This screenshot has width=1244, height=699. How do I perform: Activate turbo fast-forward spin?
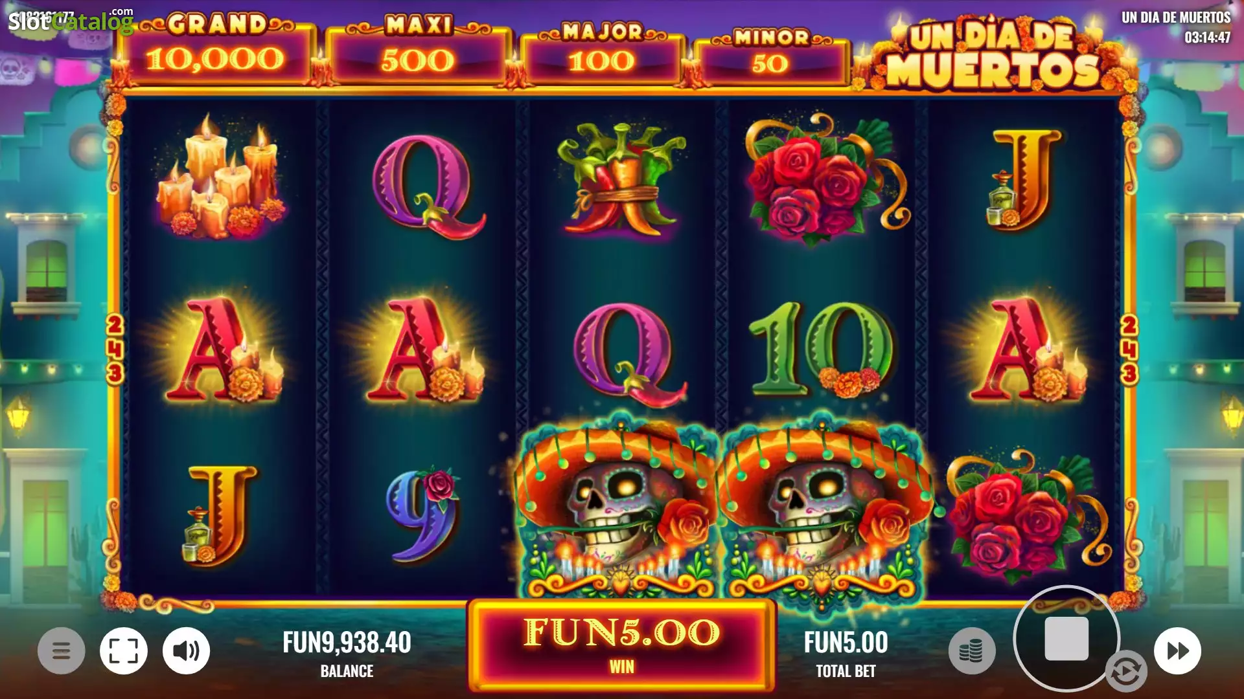coord(1177,650)
